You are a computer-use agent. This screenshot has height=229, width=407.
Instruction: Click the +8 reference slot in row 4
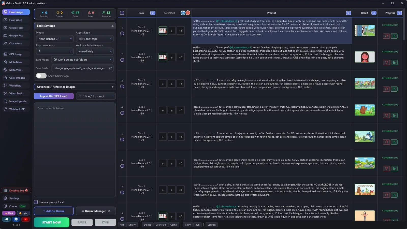pos(181,110)
